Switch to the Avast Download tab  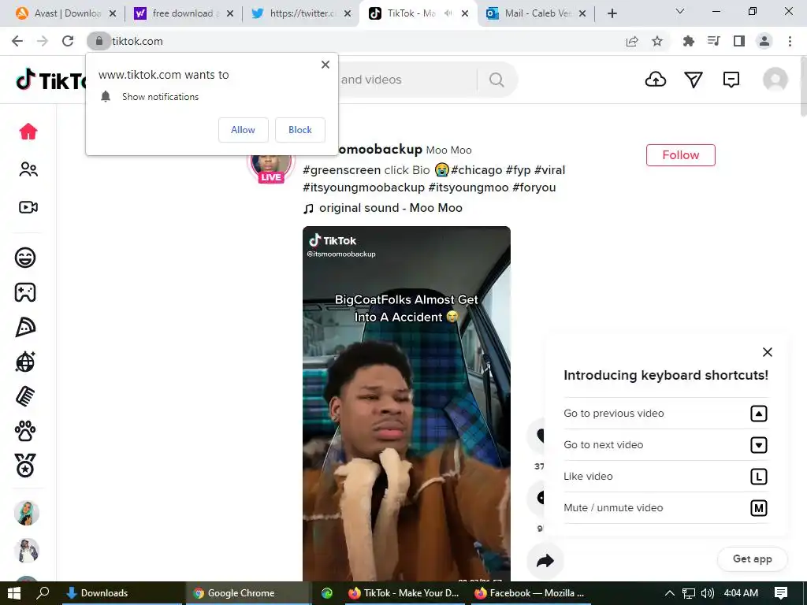[x=67, y=13]
